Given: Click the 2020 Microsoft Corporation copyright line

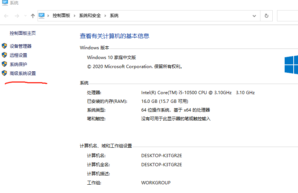Looking at the screenshot, I should pyautogui.click(x=135, y=67).
